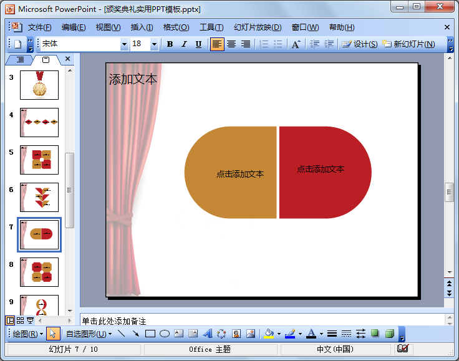Choose the Select Objects arrow tool
The image size is (459, 361).
(x=53, y=334)
